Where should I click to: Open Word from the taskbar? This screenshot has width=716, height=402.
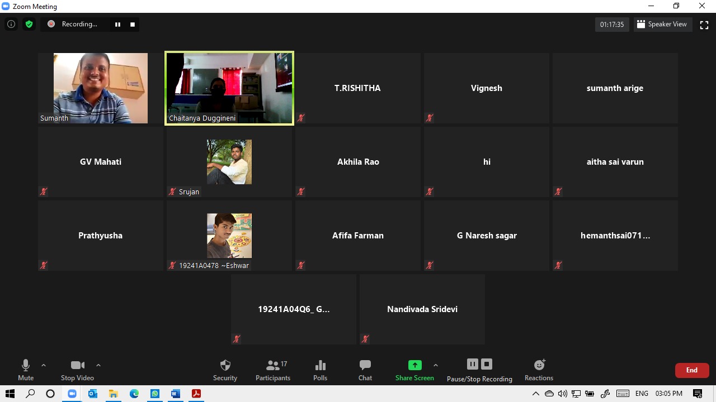point(176,394)
